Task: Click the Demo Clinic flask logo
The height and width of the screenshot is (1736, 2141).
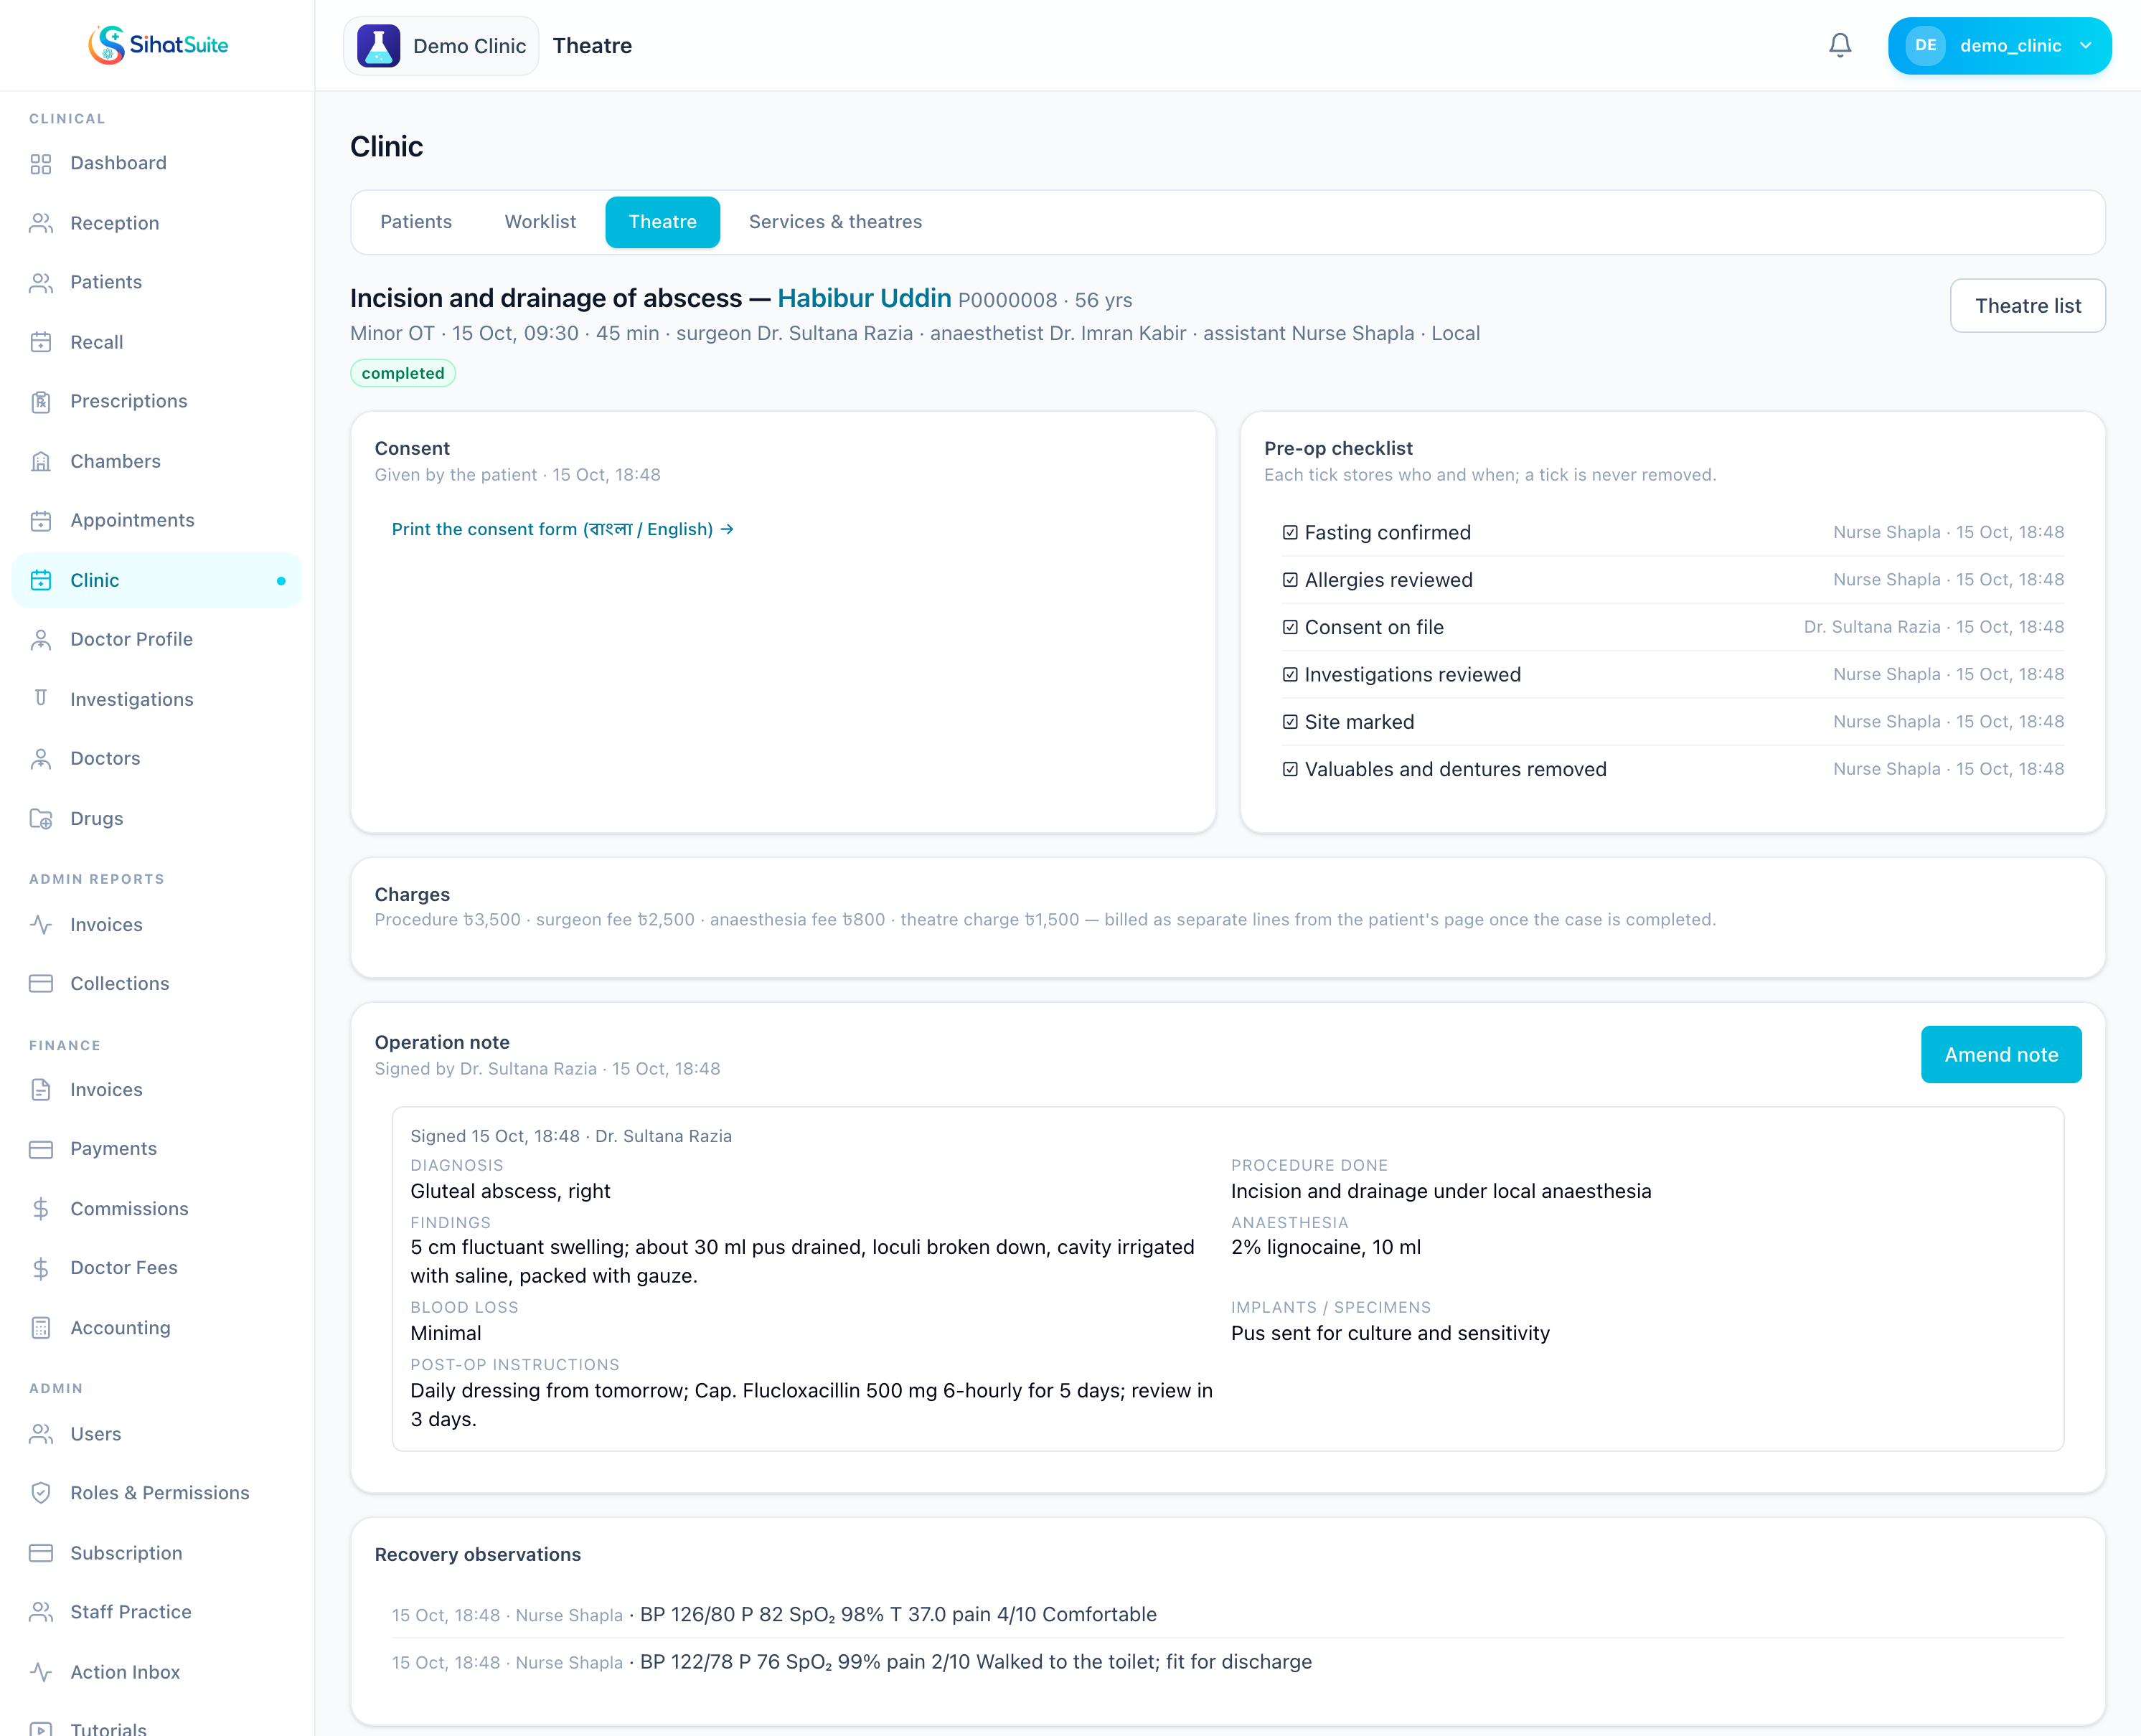Action: tap(379, 46)
